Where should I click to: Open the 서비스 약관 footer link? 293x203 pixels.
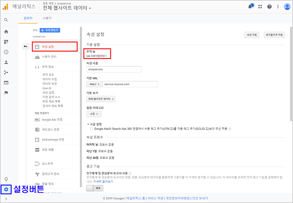pyautogui.click(x=155, y=198)
